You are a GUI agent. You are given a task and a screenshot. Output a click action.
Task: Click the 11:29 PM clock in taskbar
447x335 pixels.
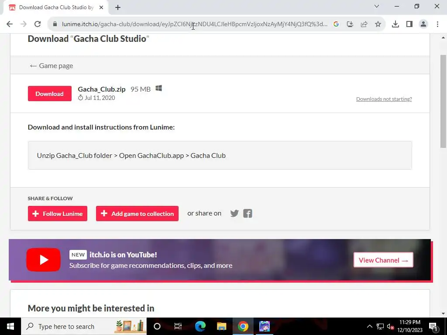(x=409, y=322)
